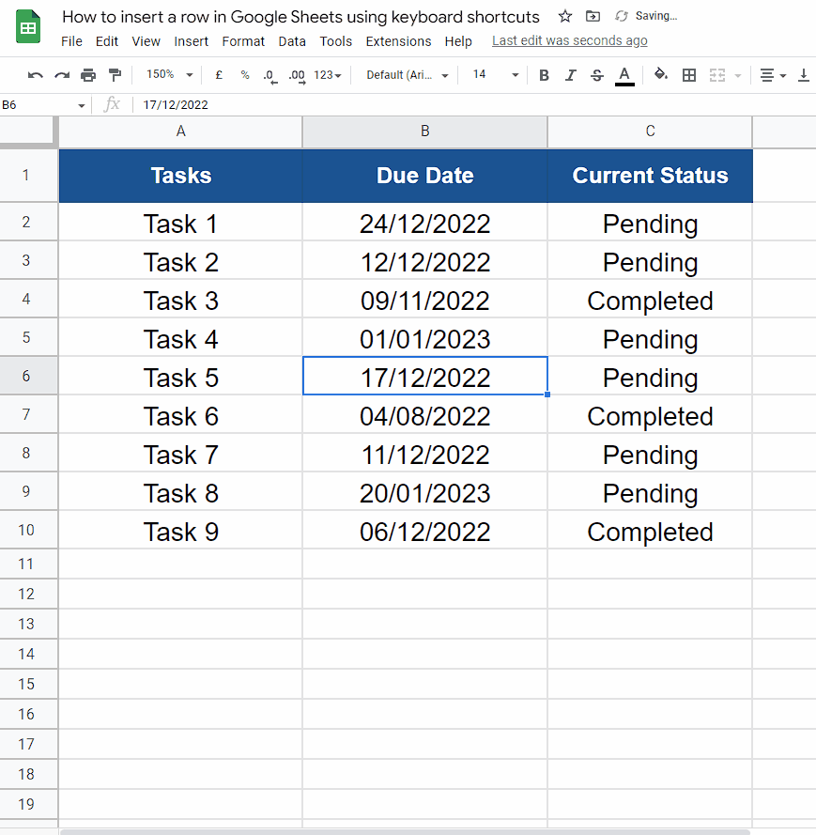Image resolution: width=816 pixels, height=835 pixels.
Task: Click the Redo arrow icon
Action: point(62,75)
